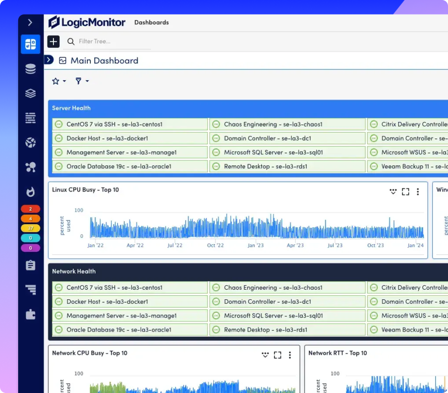Open the topology mapping sidebar icon
The height and width of the screenshot is (393, 448).
[31, 167]
